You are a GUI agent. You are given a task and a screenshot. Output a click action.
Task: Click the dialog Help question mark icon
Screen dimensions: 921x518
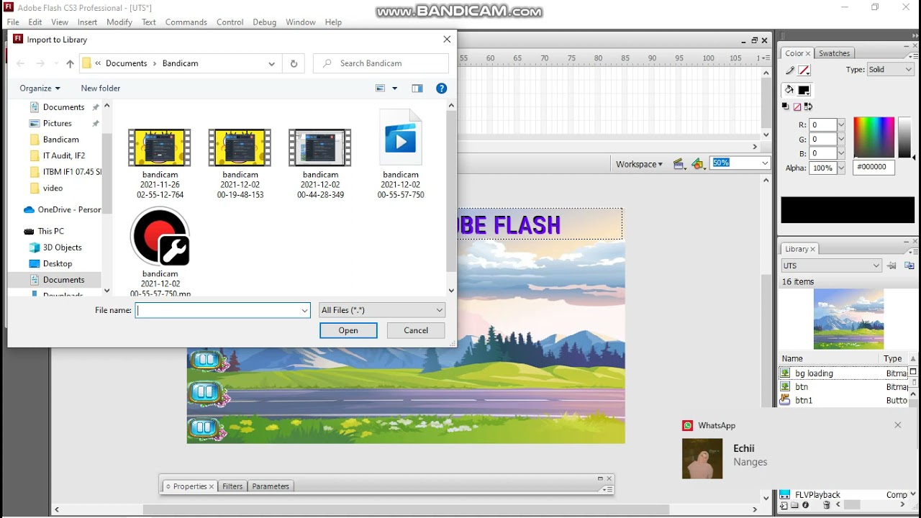pos(442,88)
